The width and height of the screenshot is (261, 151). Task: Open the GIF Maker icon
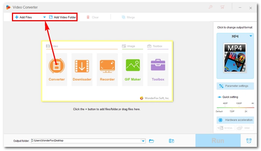(x=133, y=70)
